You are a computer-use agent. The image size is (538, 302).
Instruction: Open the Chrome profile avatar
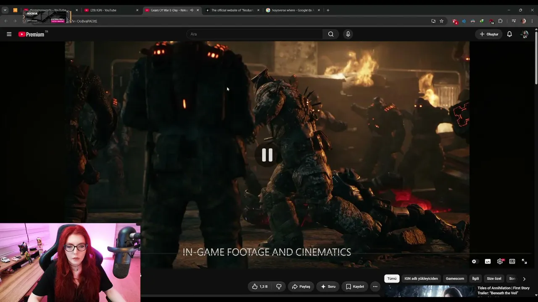point(523,21)
